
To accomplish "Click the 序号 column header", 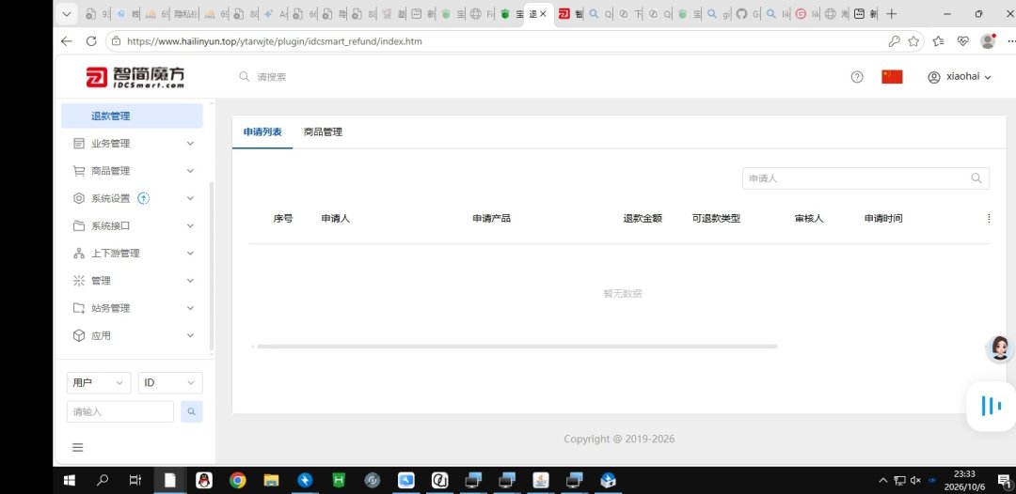I will tap(282, 219).
